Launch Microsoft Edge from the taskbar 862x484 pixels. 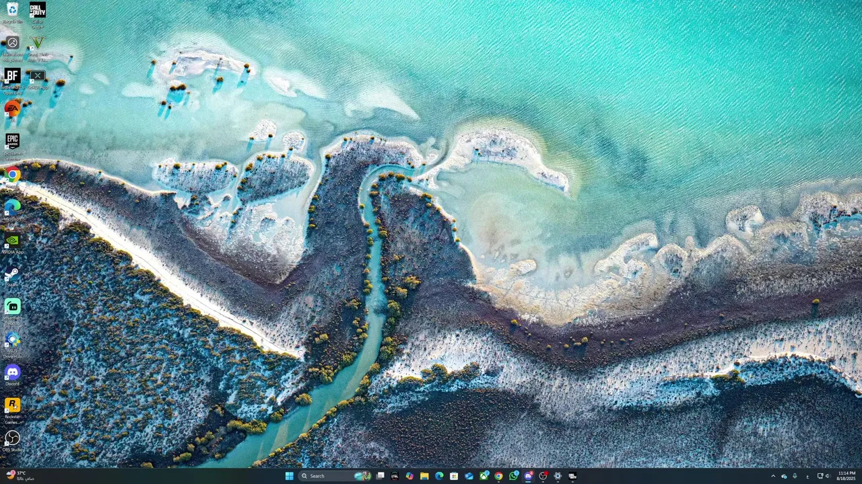439,476
